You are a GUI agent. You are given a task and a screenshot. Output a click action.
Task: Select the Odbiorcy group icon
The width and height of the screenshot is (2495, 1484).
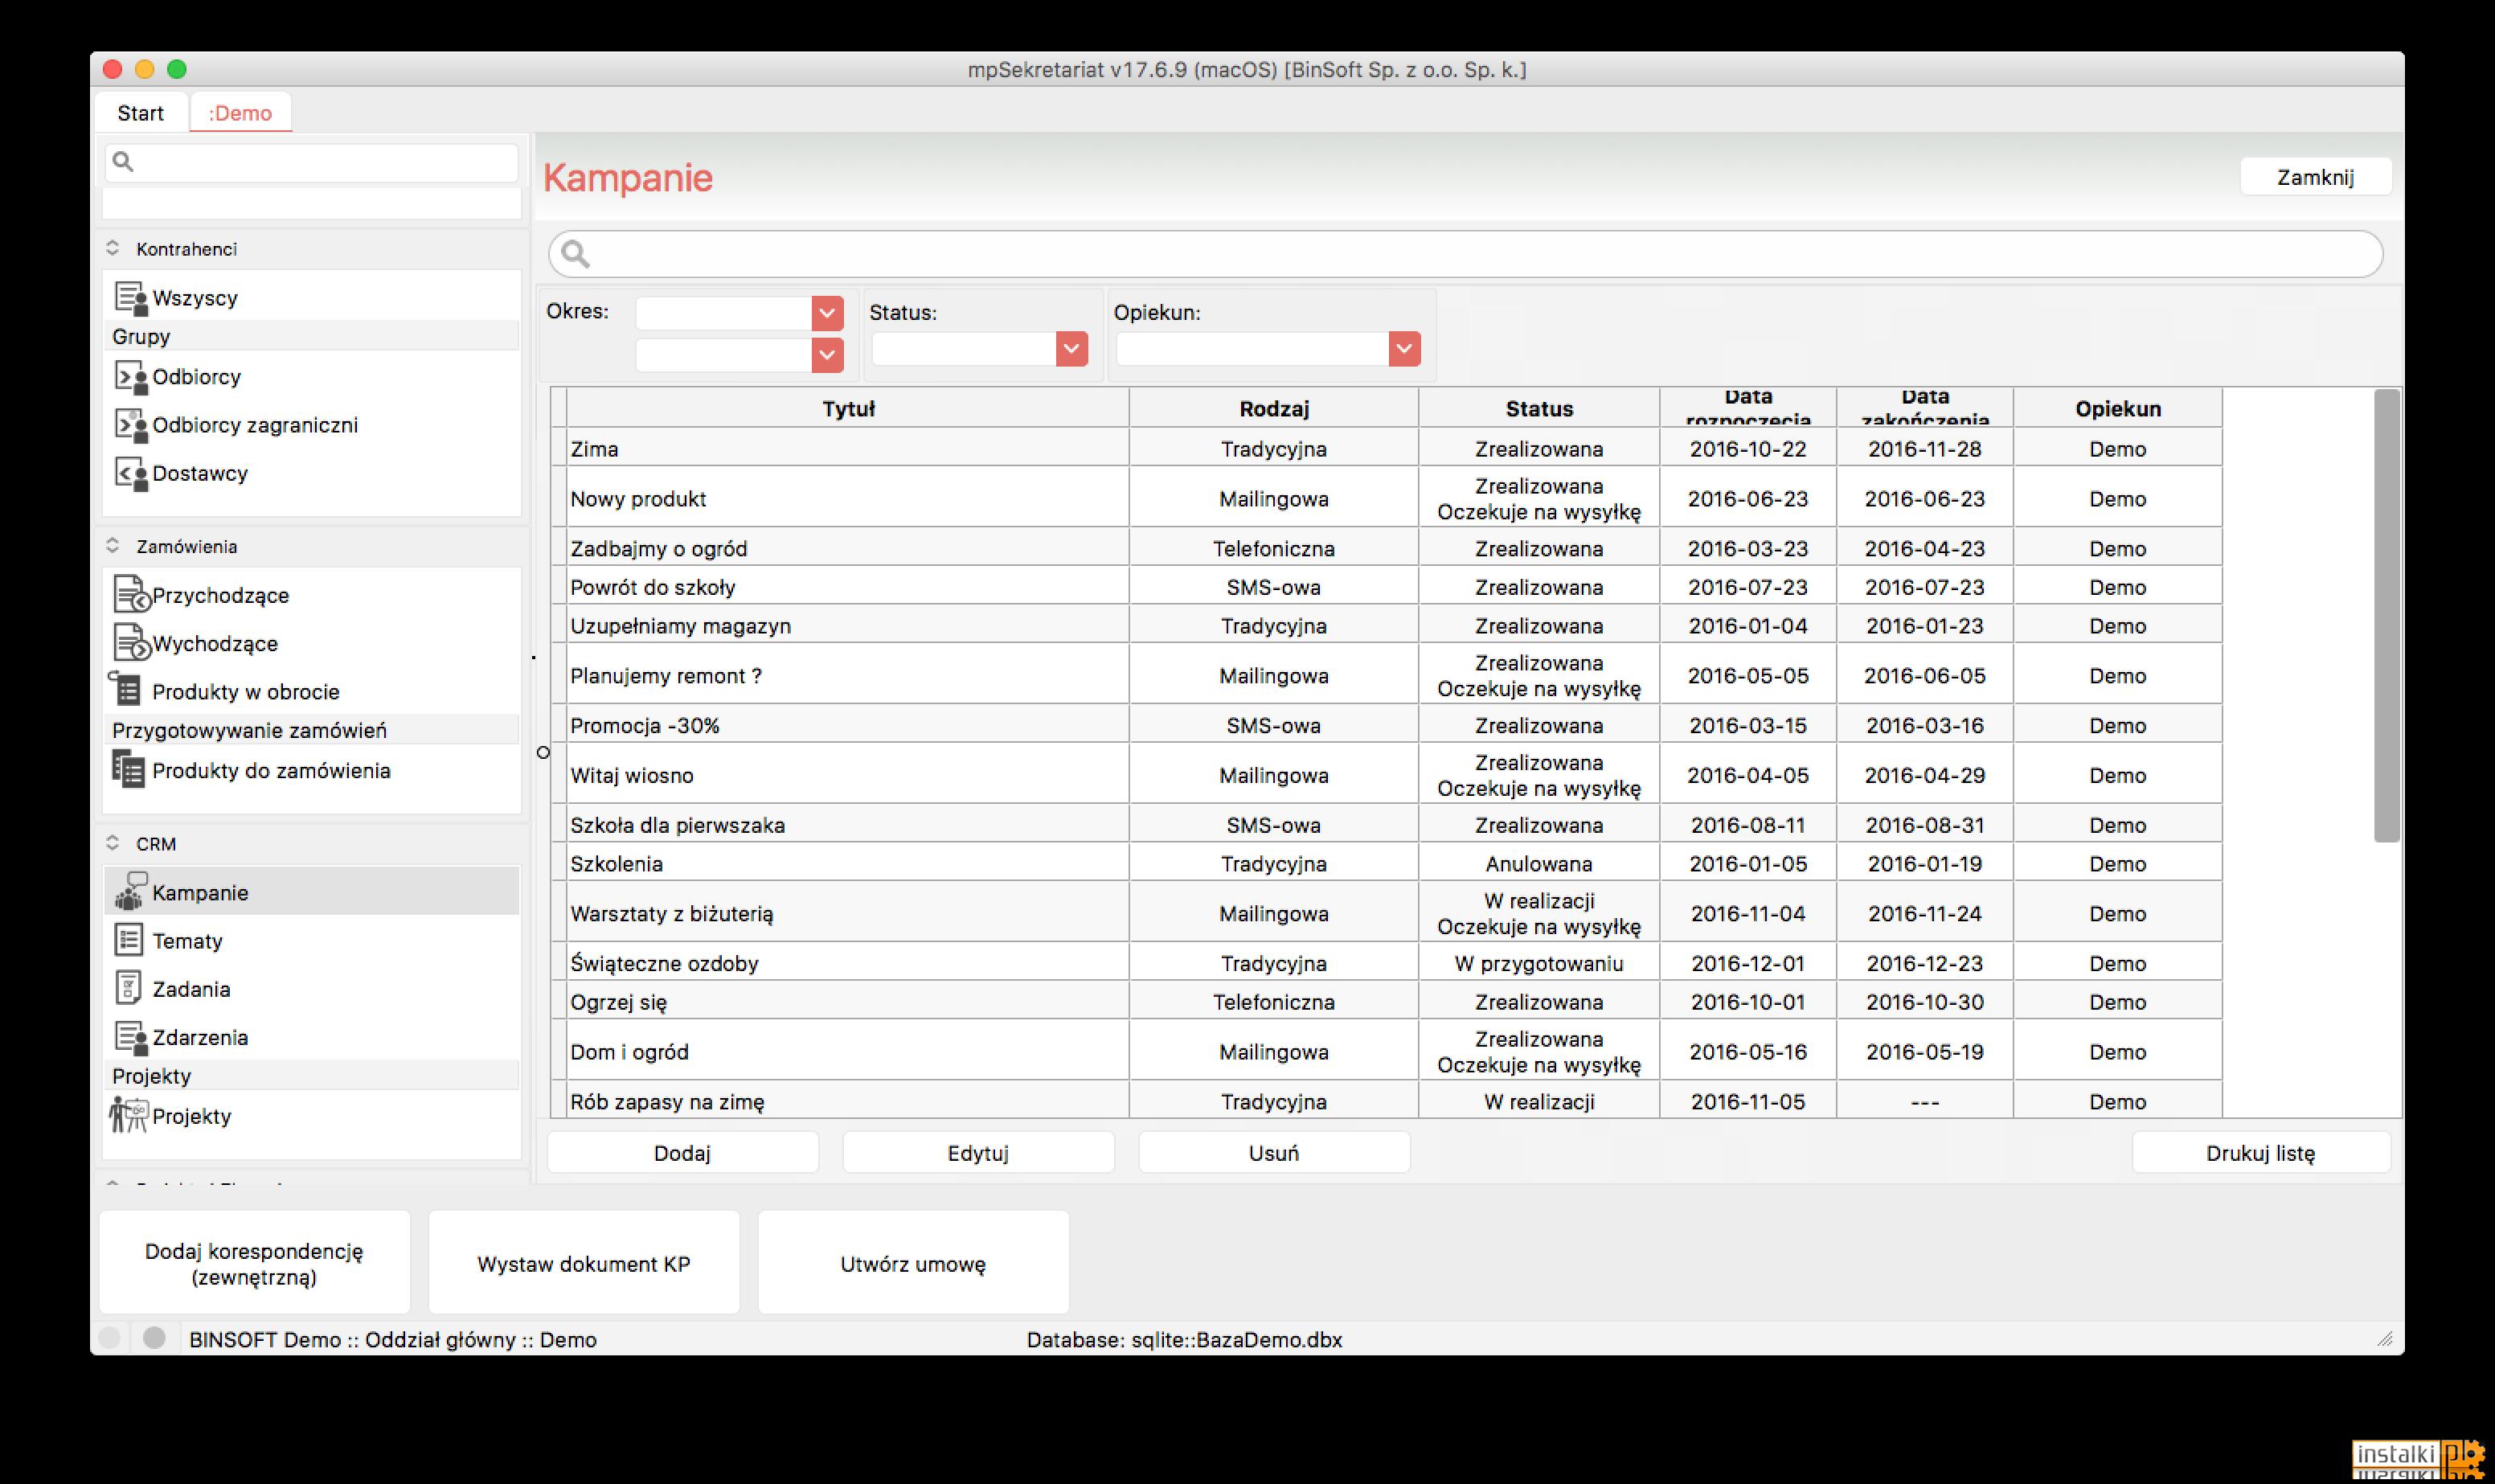pos(130,377)
